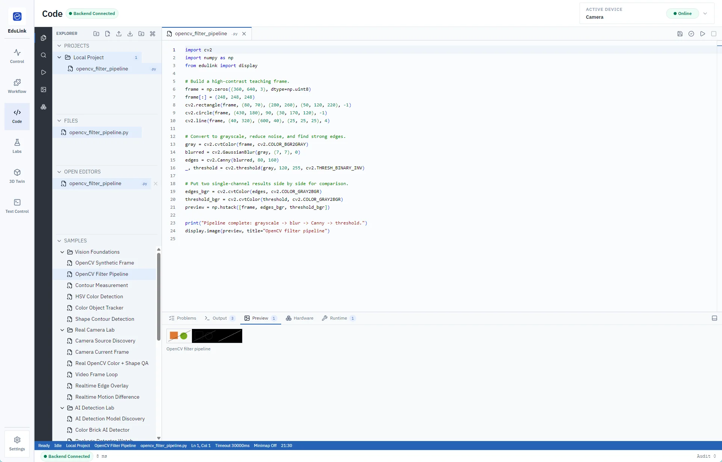
Task: Place cursor on code line 16
Action: pyautogui.click(x=275, y=168)
